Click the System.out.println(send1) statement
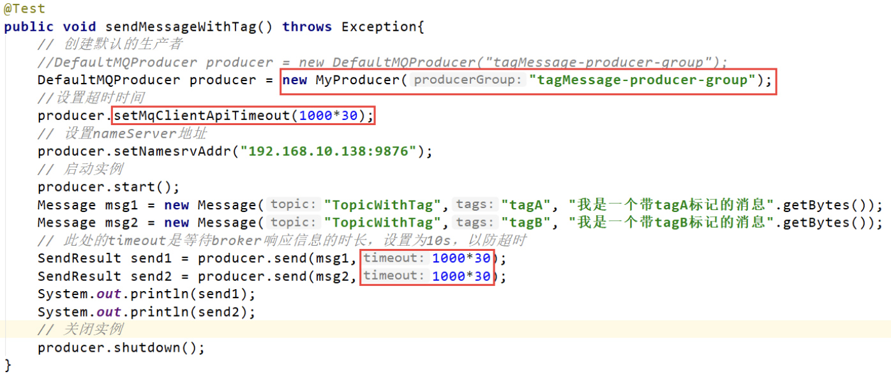The width and height of the screenshot is (891, 376). (x=146, y=294)
